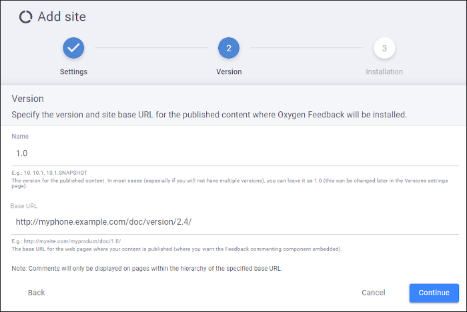
Task: Click the step 3 Installation circle
Action: pos(384,48)
